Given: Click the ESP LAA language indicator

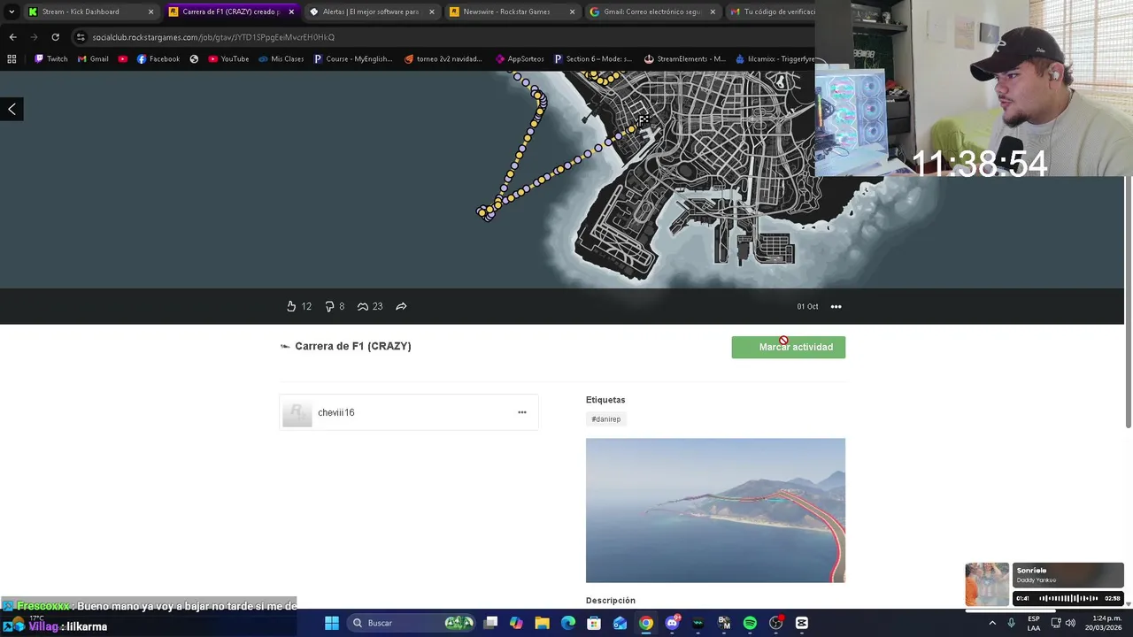Looking at the screenshot, I should [1034, 623].
